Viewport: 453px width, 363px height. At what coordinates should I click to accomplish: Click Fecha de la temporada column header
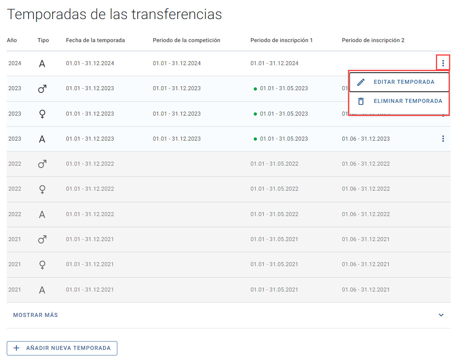click(95, 40)
